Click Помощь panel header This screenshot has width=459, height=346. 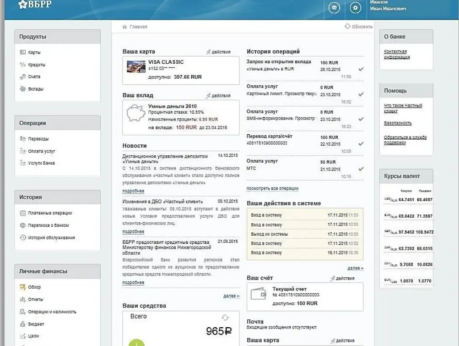click(x=406, y=91)
